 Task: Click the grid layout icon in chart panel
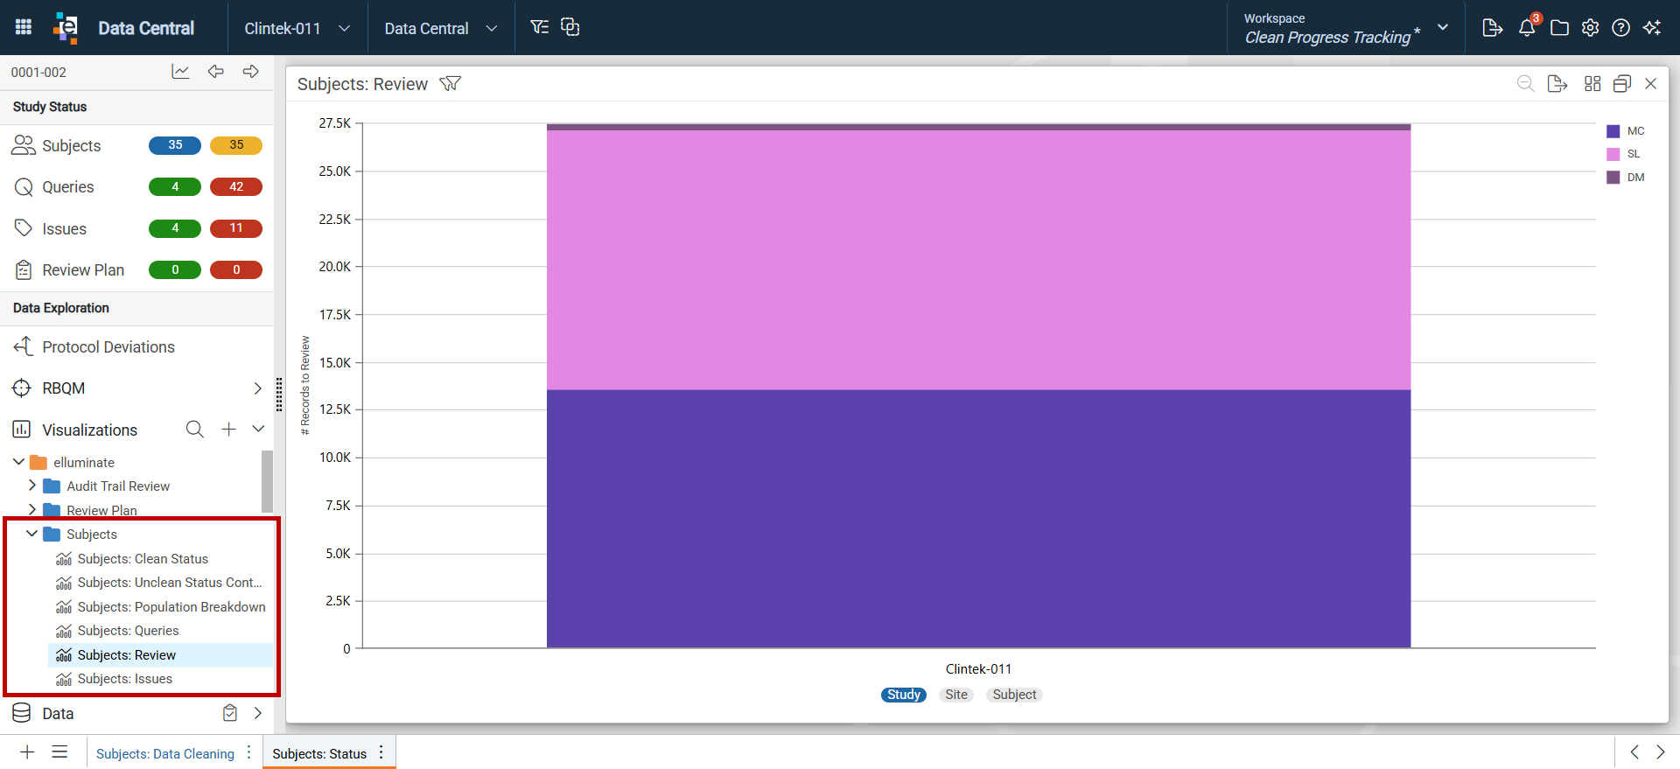[1592, 84]
